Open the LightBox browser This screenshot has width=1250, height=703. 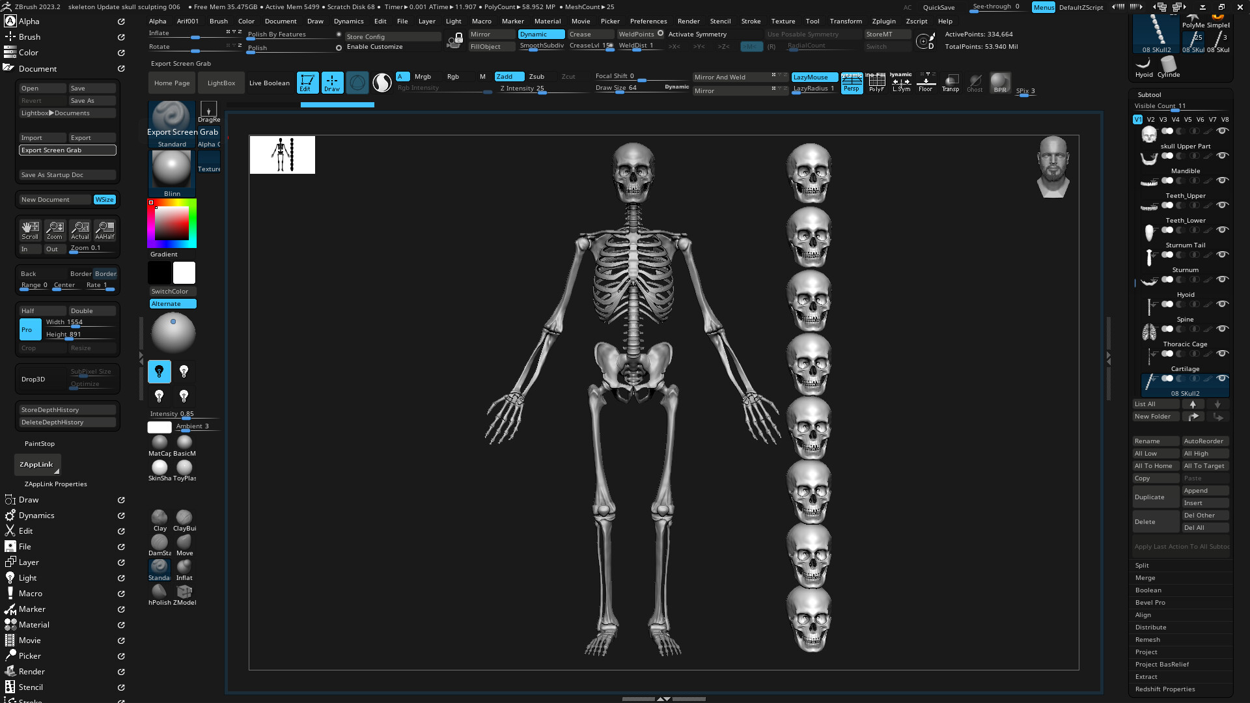(x=221, y=83)
